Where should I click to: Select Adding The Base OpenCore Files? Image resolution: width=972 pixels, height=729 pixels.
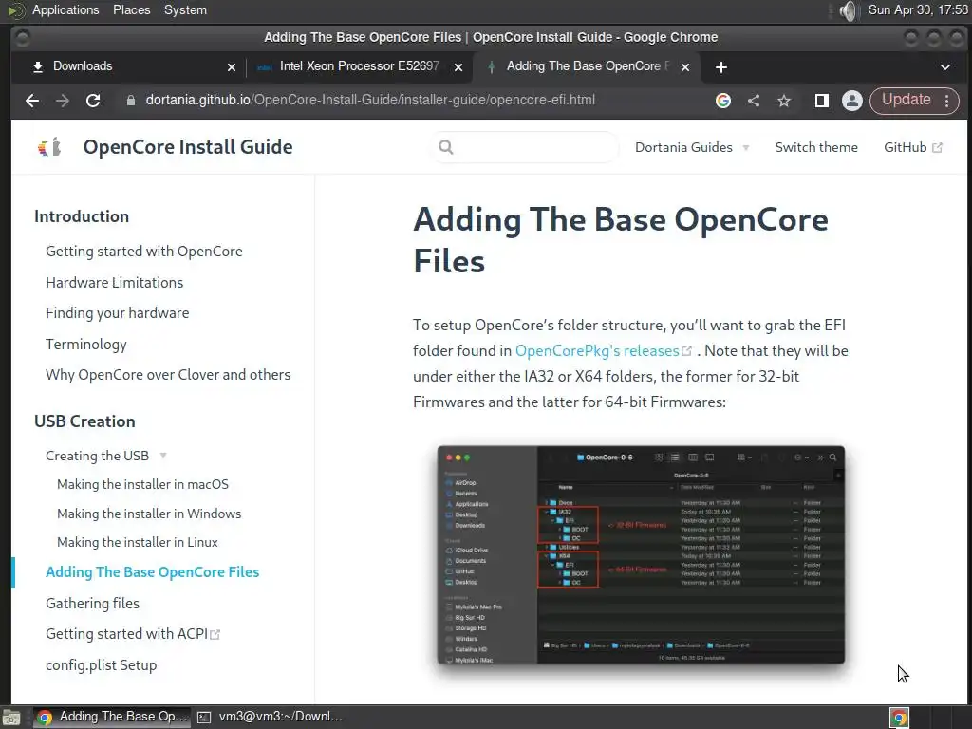click(153, 572)
